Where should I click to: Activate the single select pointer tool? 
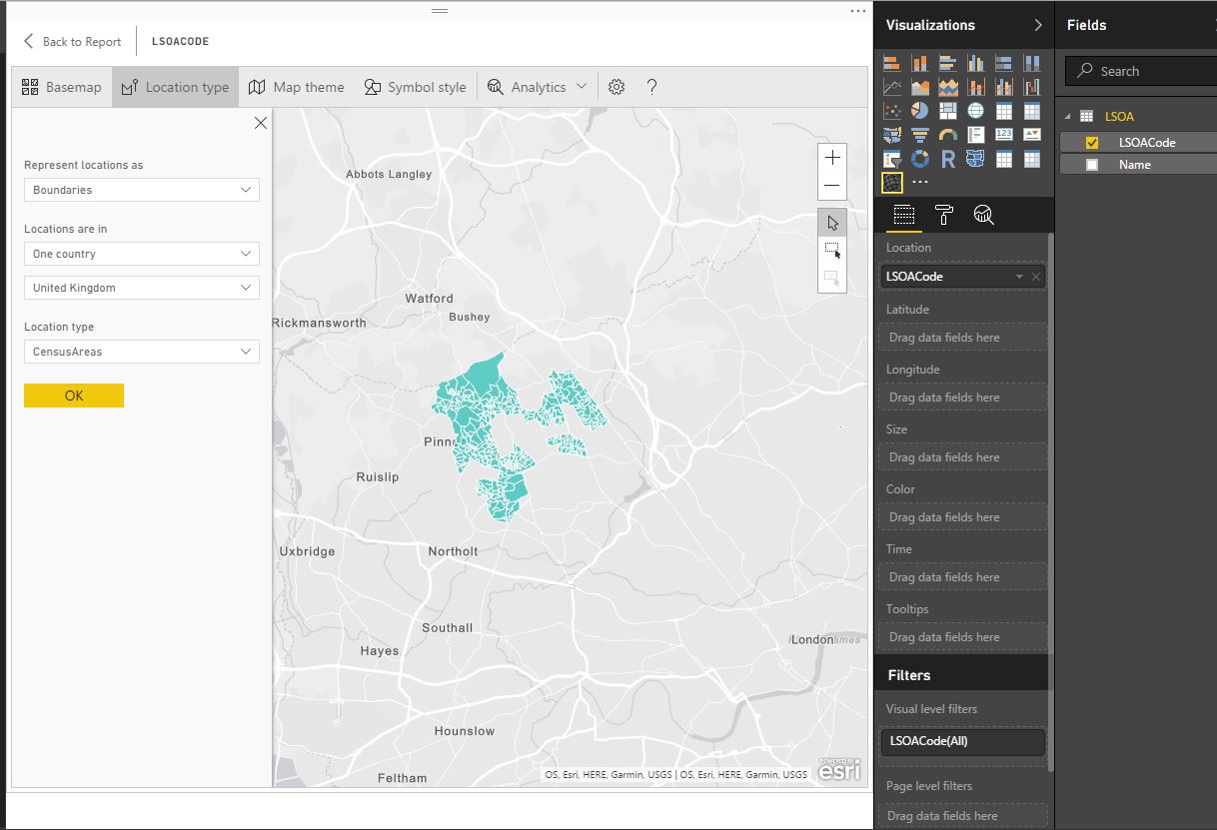point(832,223)
